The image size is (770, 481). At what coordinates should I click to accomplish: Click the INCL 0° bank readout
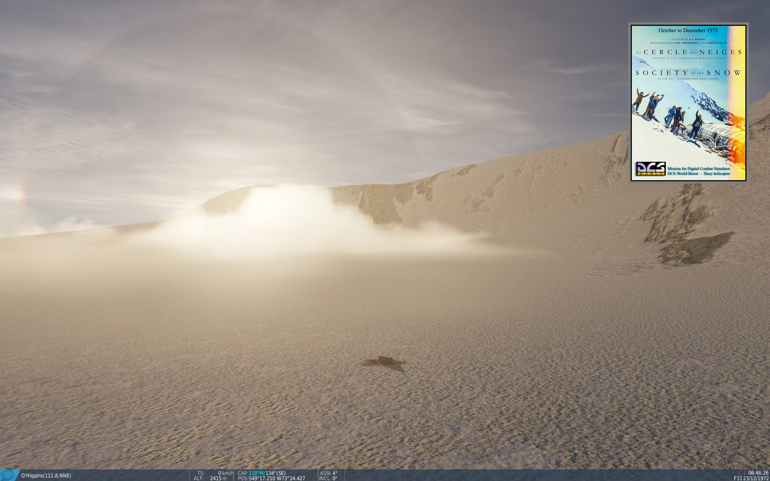tap(328, 479)
